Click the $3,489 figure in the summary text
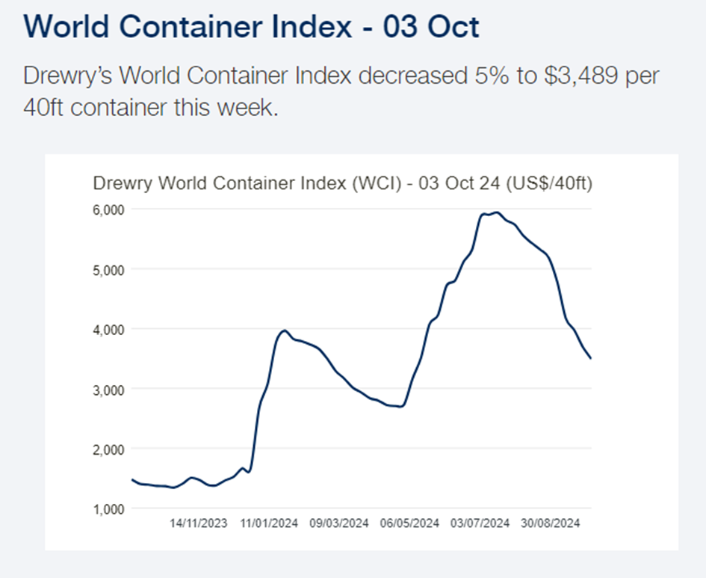Screen dimensions: 706x578 (x=580, y=76)
